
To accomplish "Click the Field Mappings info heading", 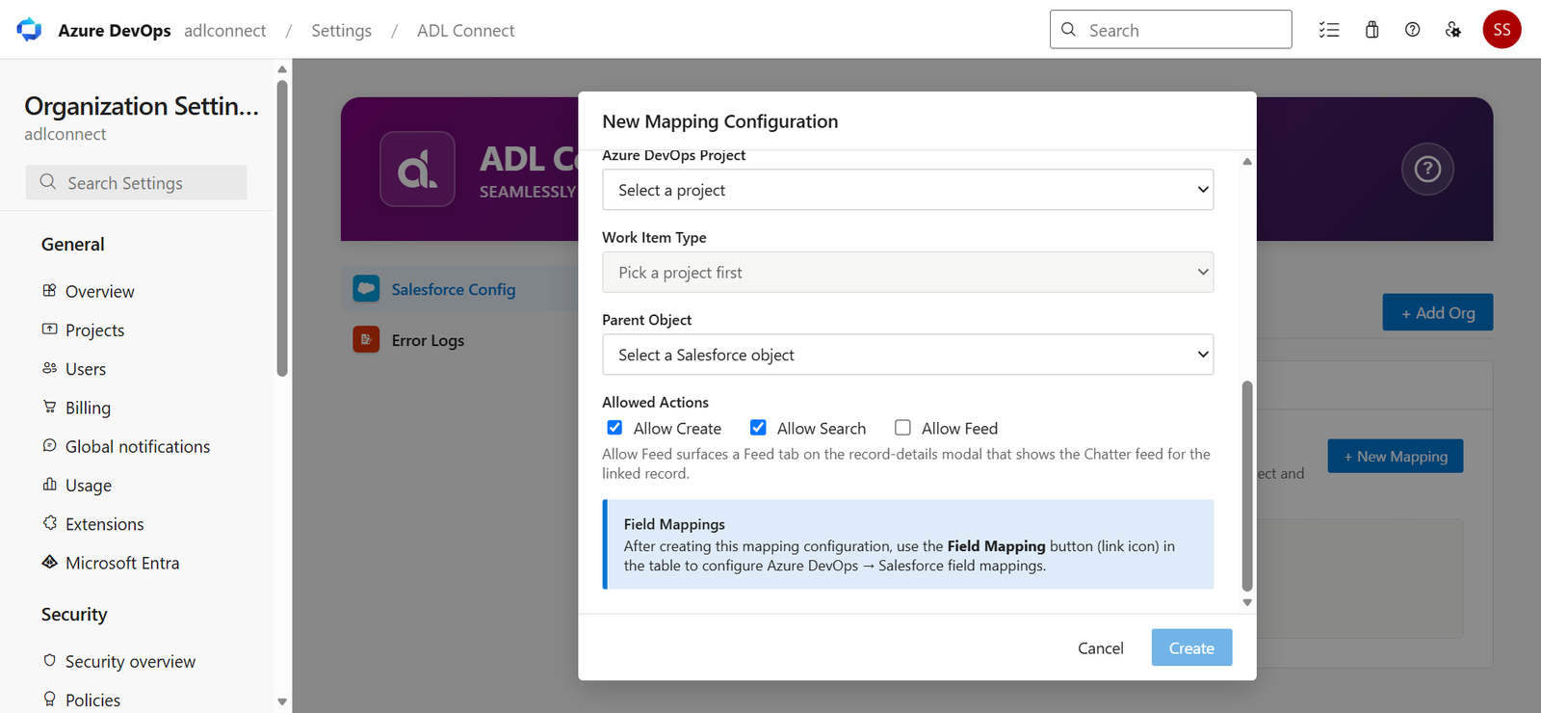I will point(674,524).
